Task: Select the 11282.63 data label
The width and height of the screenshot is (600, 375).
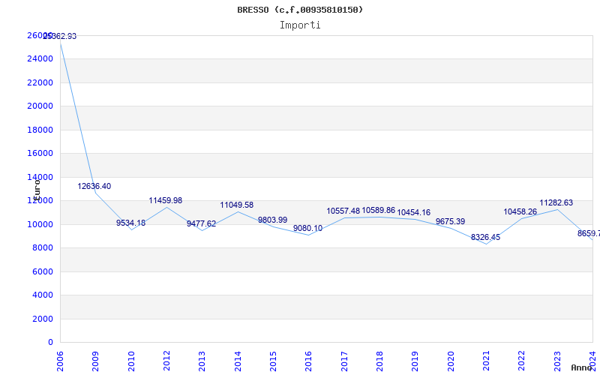Action: click(x=556, y=202)
